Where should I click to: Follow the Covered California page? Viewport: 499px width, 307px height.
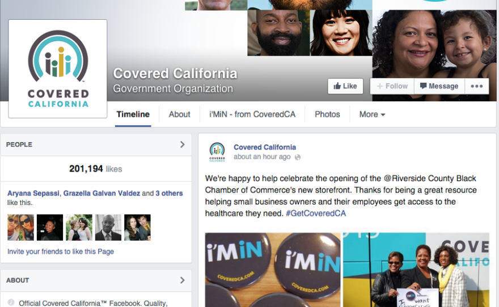[x=392, y=86]
